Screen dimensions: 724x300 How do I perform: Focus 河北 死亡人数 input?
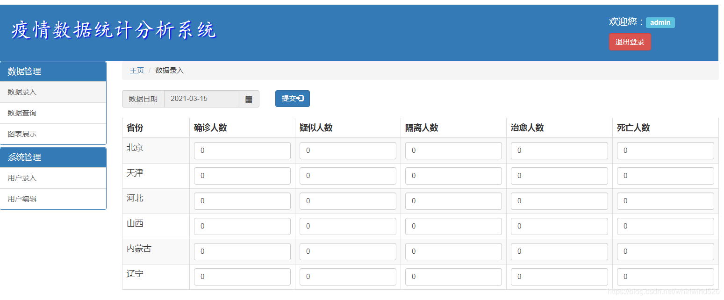pos(666,201)
